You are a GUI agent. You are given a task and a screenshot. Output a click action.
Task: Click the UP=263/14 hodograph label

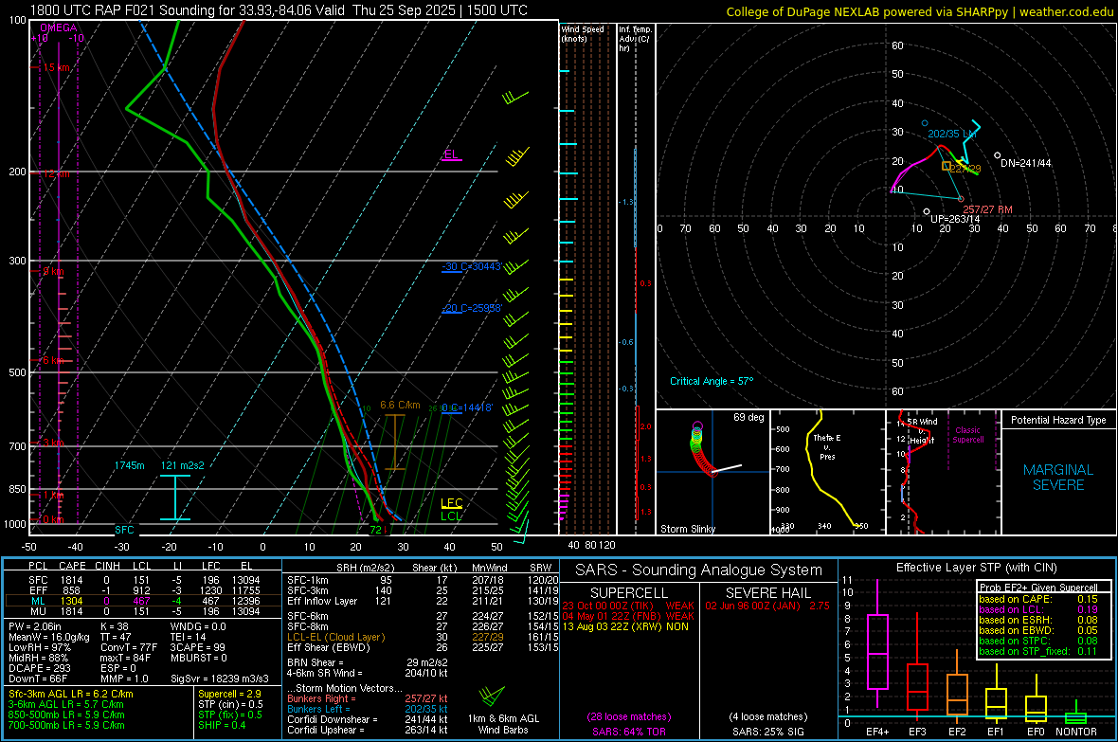(x=955, y=219)
